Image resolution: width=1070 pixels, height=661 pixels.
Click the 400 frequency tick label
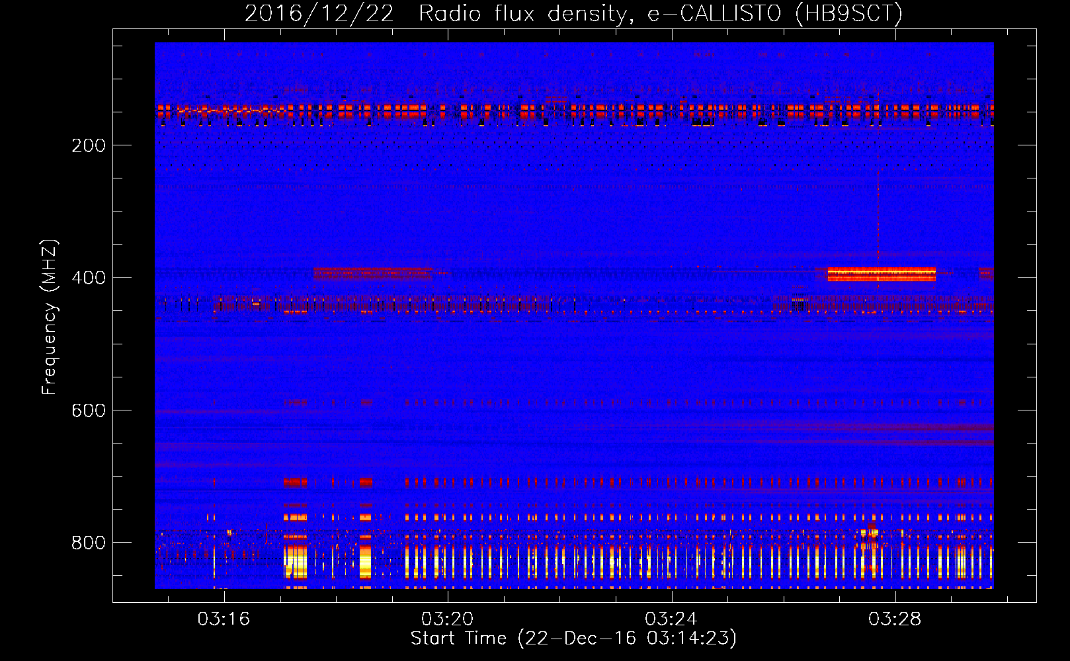(89, 278)
